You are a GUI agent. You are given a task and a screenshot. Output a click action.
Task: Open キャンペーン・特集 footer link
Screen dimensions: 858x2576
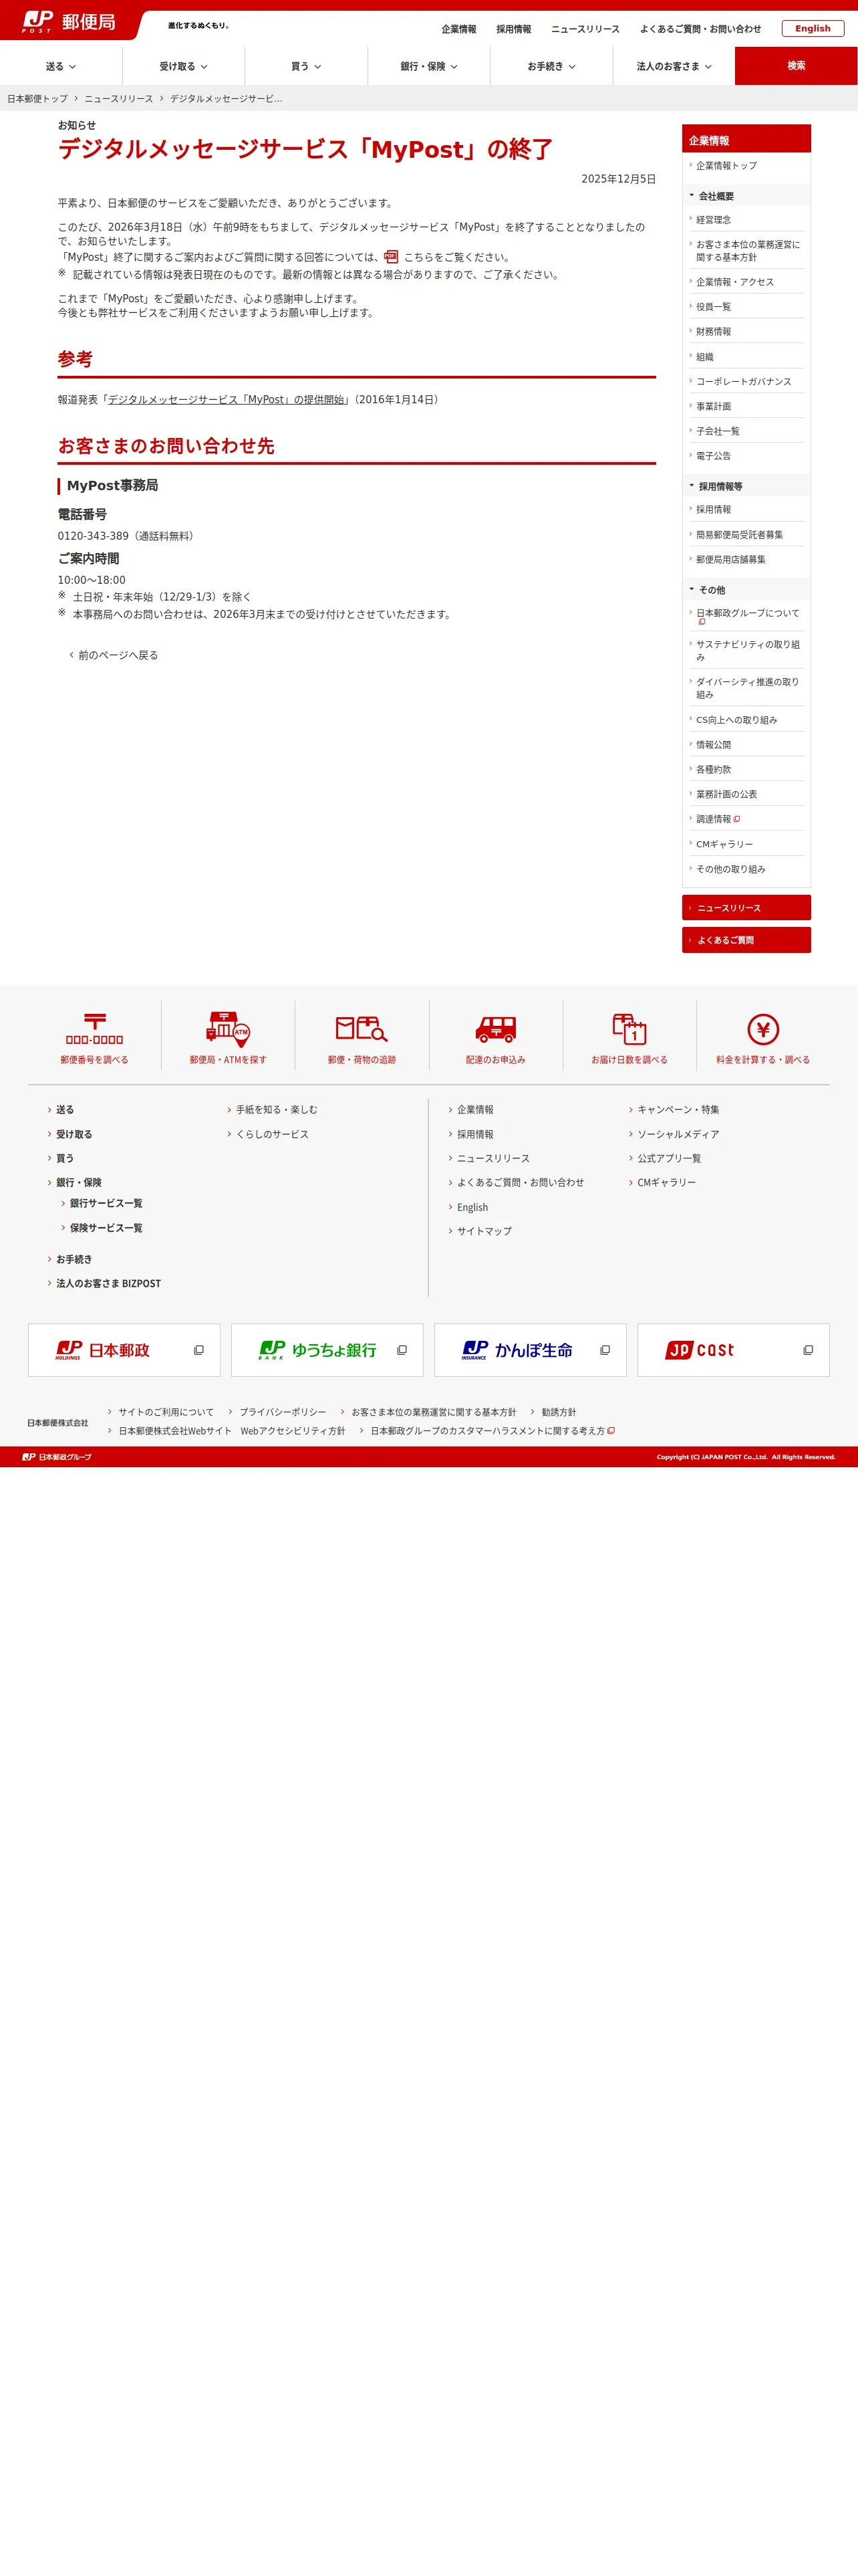pyautogui.click(x=678, y=1110)
